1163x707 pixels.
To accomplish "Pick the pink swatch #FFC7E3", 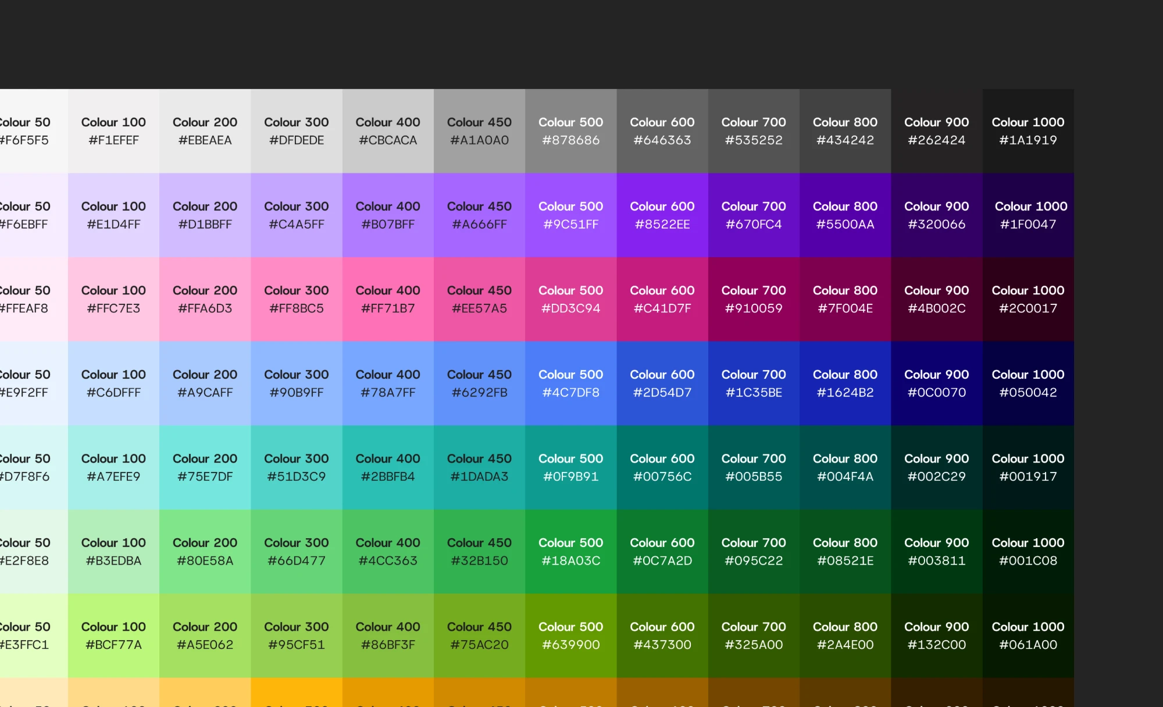I will click(113, 299).
